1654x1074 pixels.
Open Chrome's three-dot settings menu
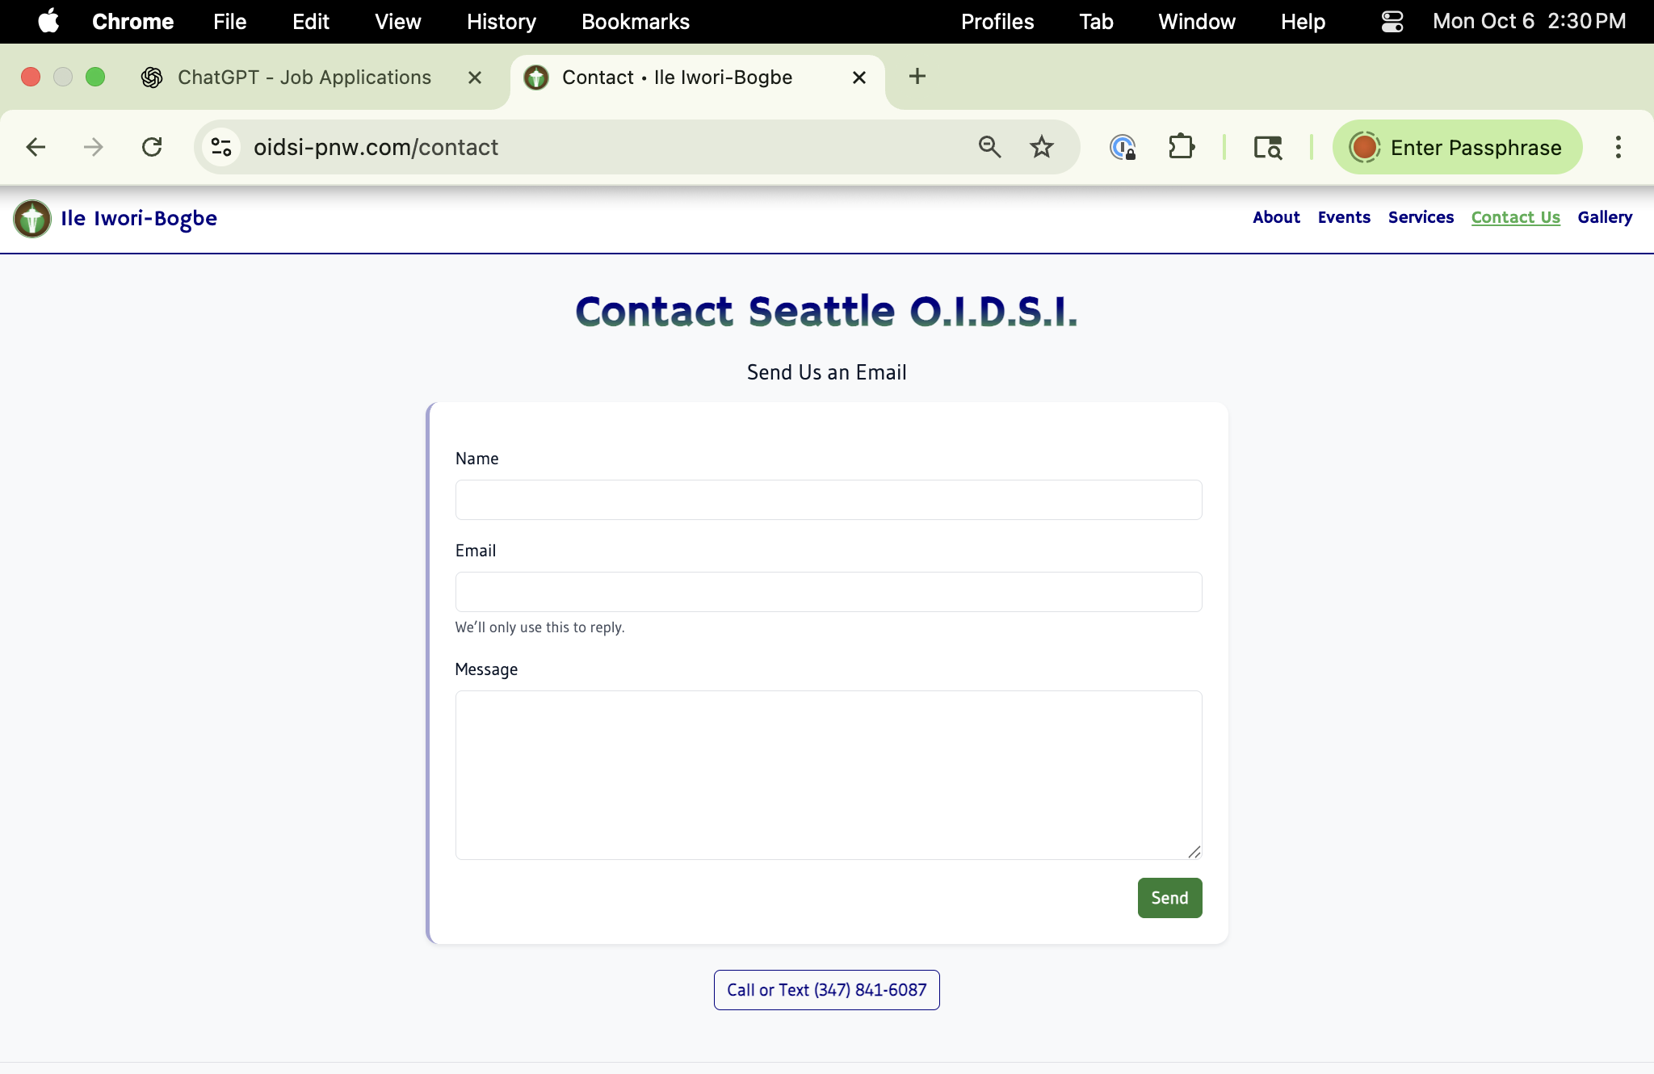pos(1617,147)
